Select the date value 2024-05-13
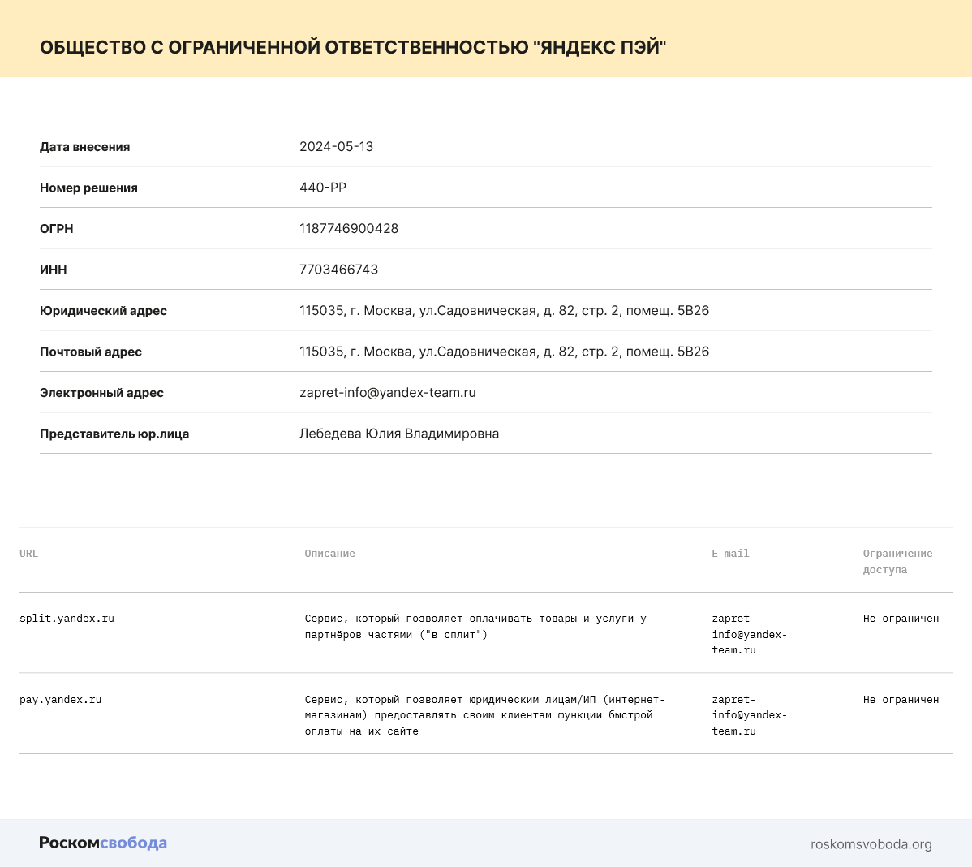Viewport: 972px width, 867px height. click(x=336, y=146)
